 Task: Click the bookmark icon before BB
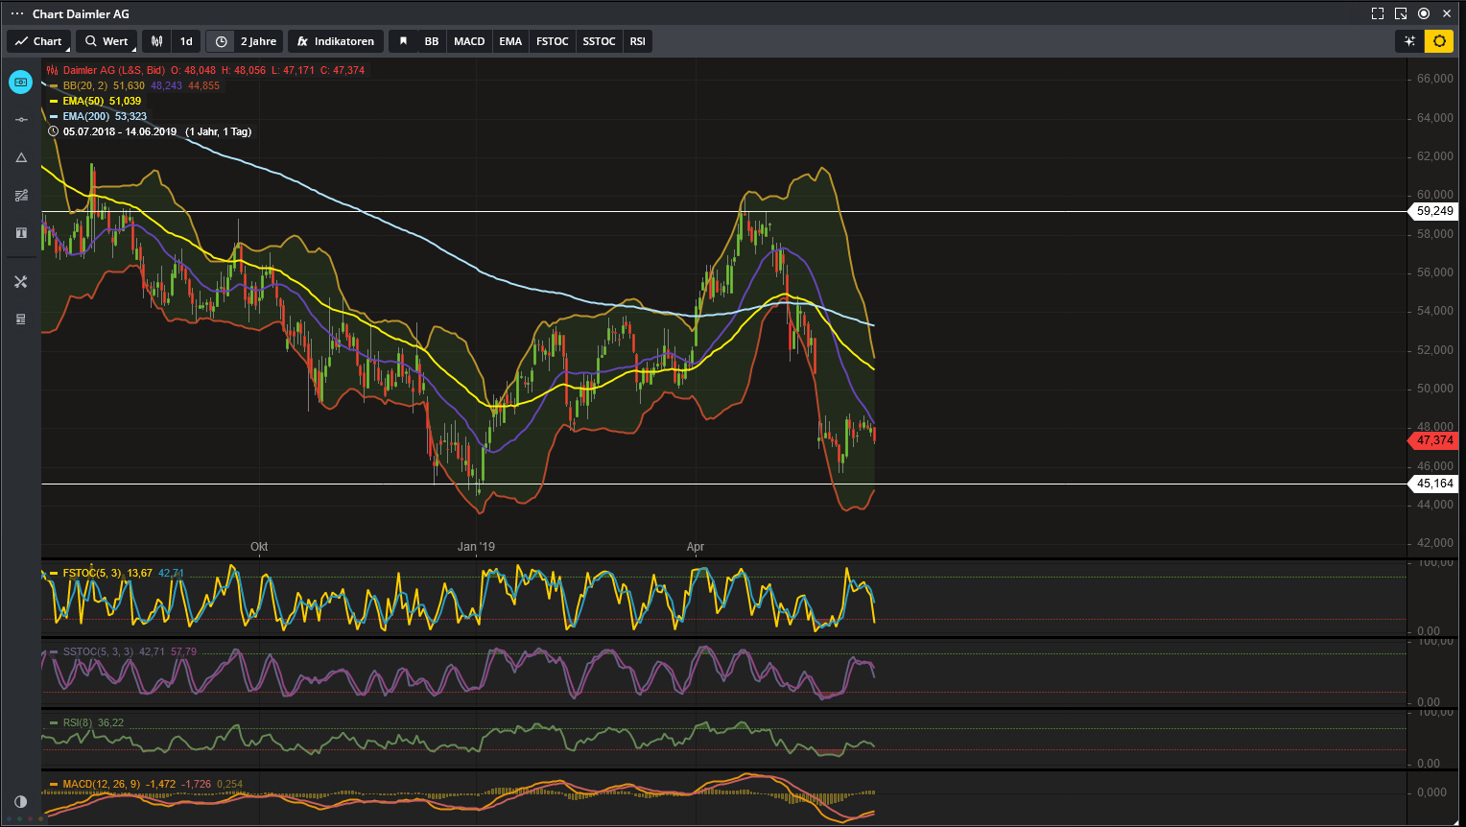click(403, 41)
